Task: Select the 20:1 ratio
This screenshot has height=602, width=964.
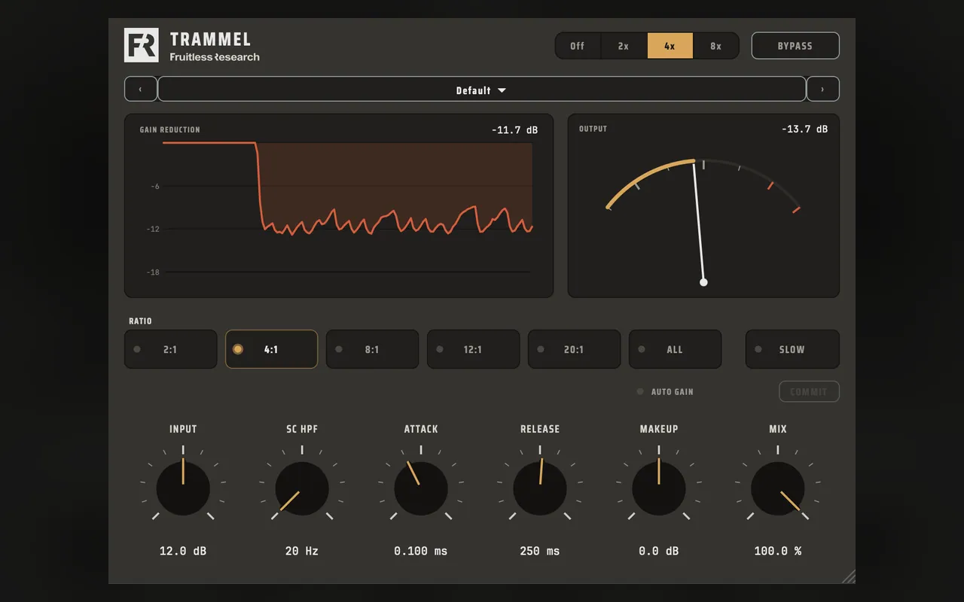Action: pyautogui.click(x=574, y=349)
